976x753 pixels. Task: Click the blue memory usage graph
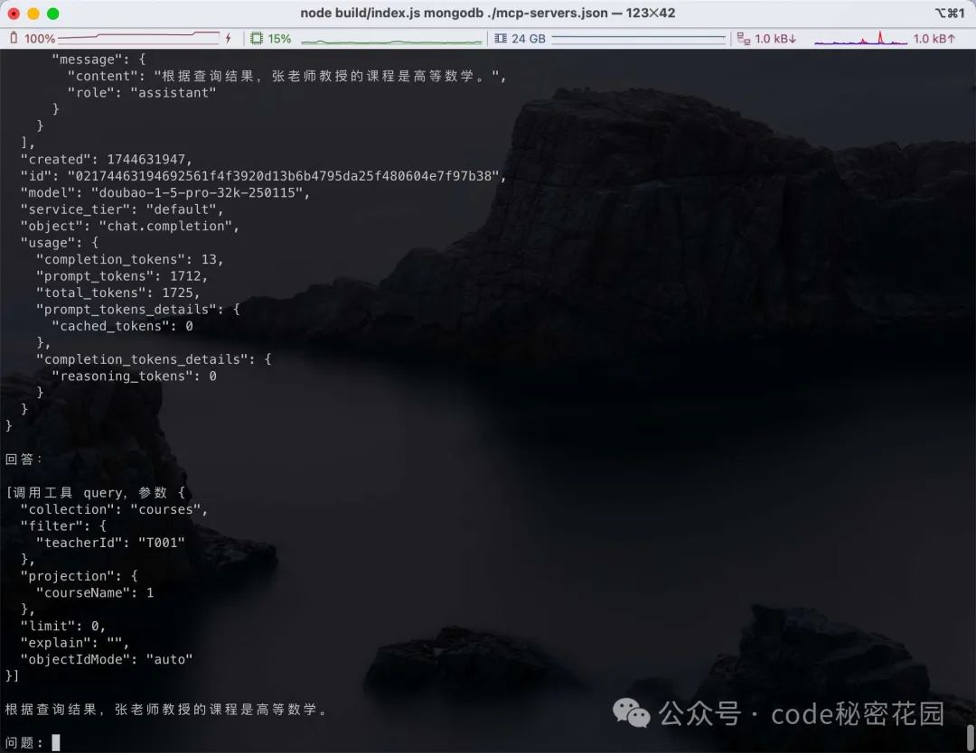tap(639, 39)
